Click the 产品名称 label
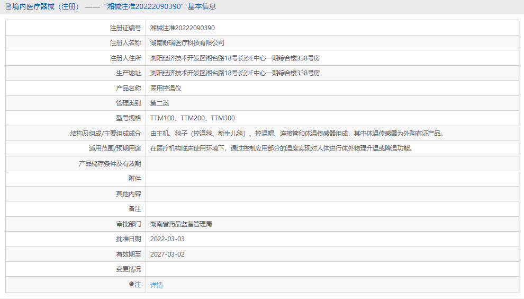Image resolution: width=524 pixels, height=299 pixels. (128, 88)
